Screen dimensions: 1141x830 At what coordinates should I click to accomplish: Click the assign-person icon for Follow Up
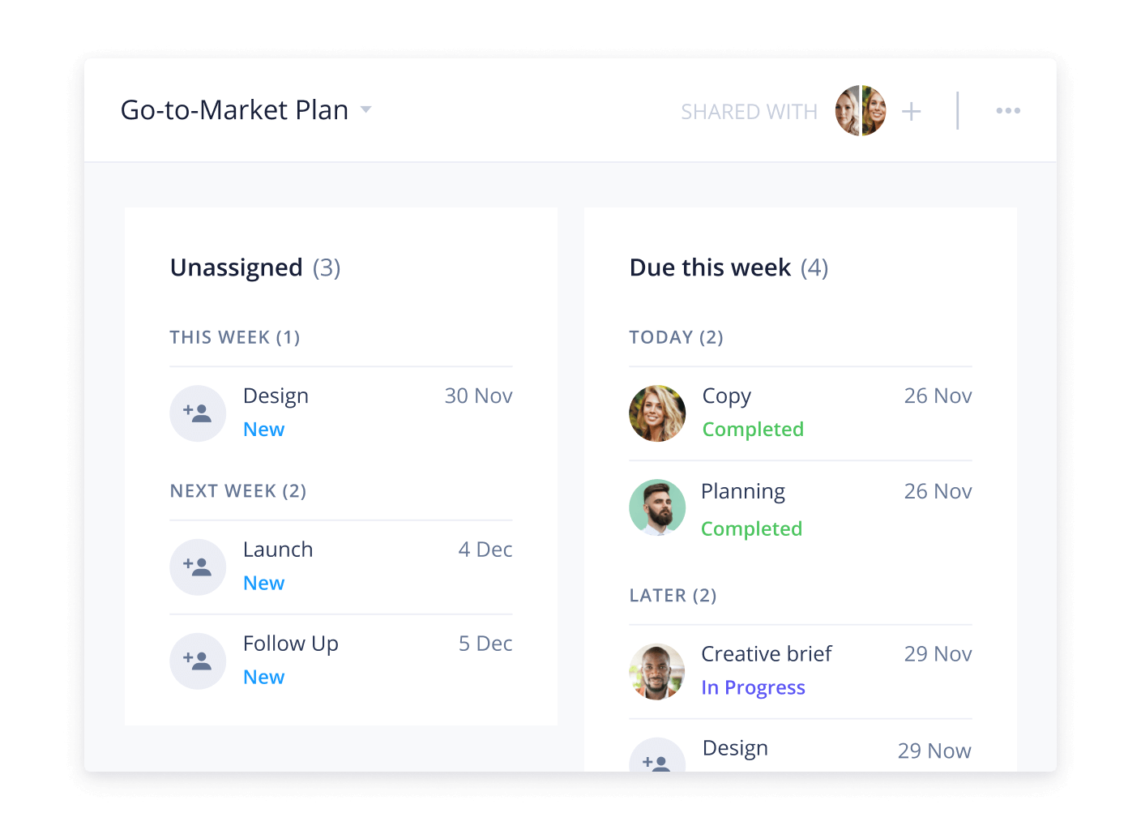click(198, 661)
